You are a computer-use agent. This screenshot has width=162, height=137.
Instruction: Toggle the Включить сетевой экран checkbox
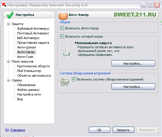click(x=62, y=36)
